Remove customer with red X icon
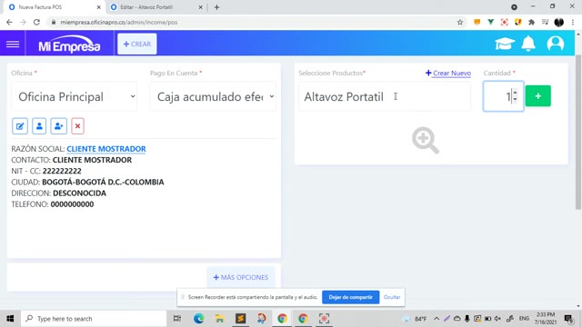Image resolution: width=582 pixels, height=327 pixels. click(x=77, y=126)
